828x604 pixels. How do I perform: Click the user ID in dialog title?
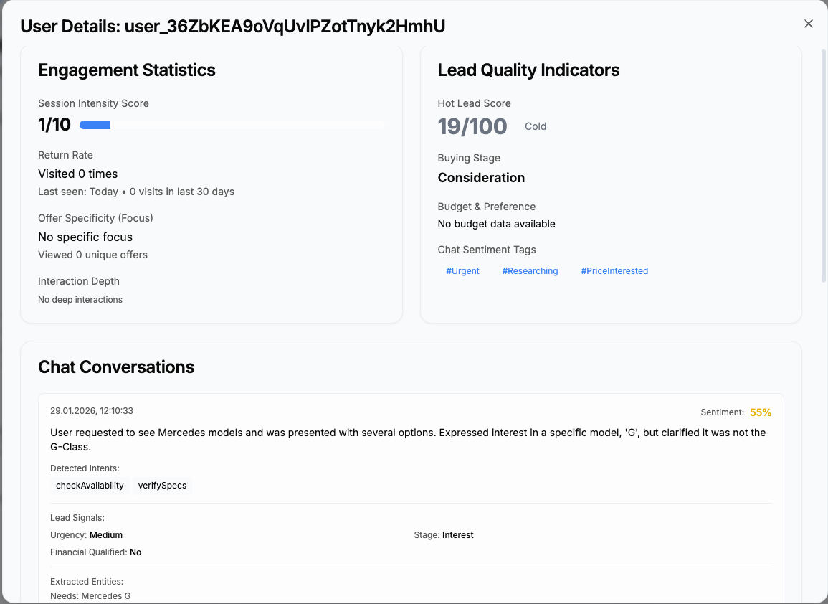(285, 27)
